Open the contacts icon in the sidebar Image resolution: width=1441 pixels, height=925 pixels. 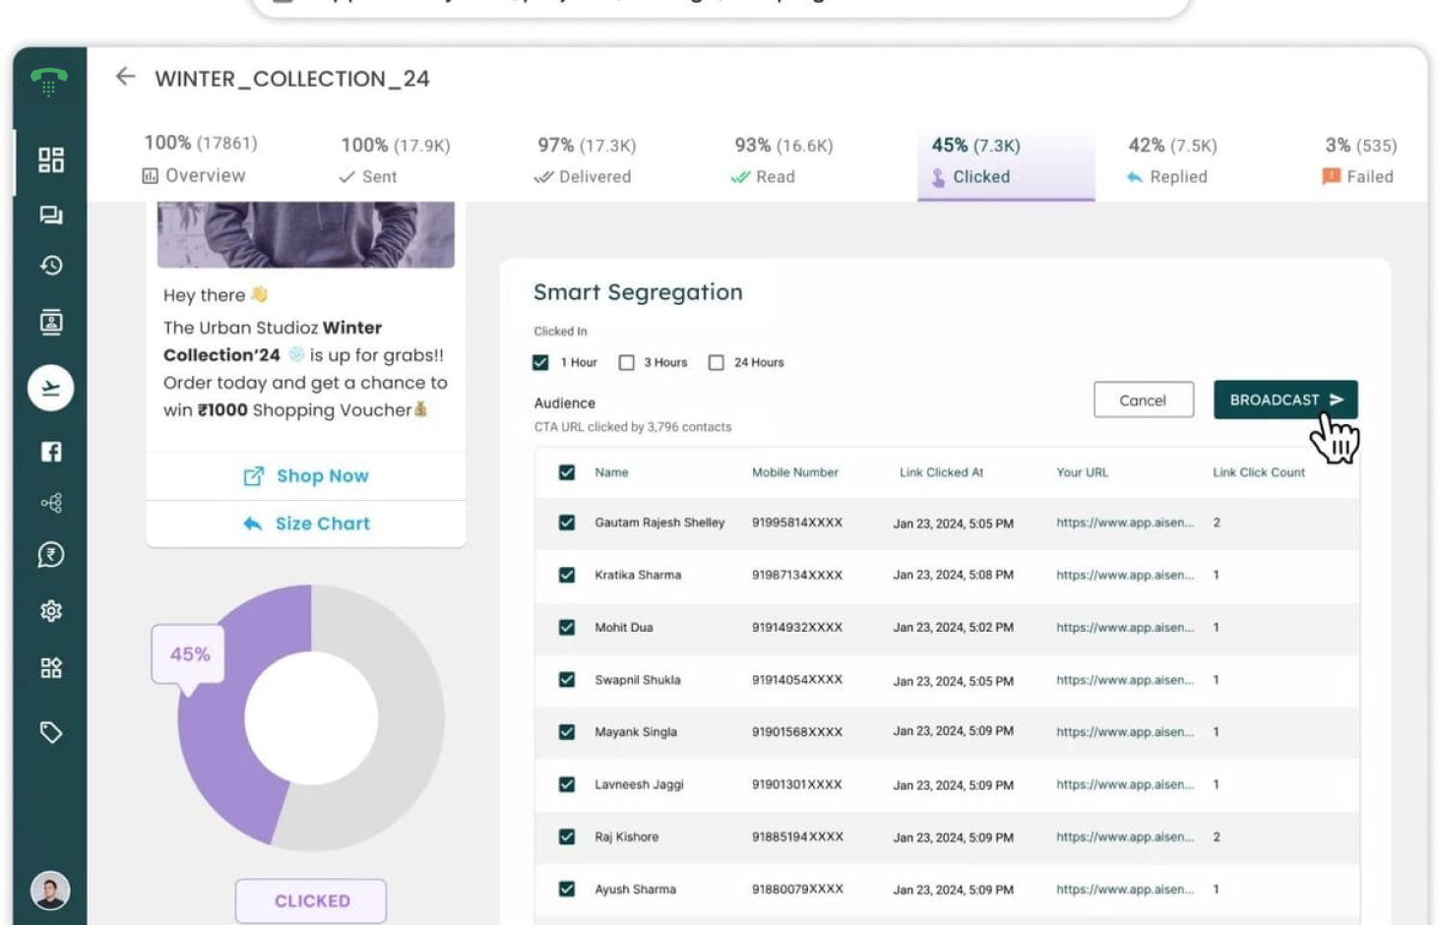(50, 320)
